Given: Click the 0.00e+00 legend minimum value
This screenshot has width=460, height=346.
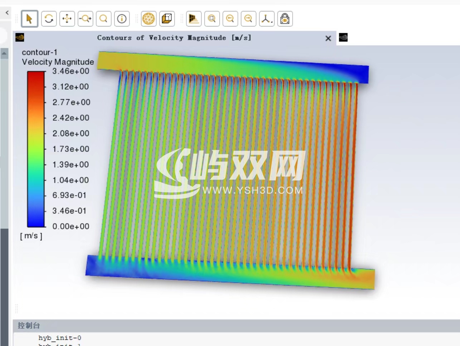Looking at the screenshot, I should click(71, 226).
